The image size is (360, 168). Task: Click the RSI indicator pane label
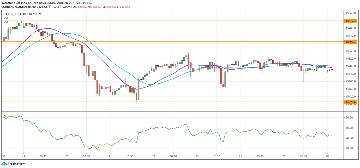(5, 116)
